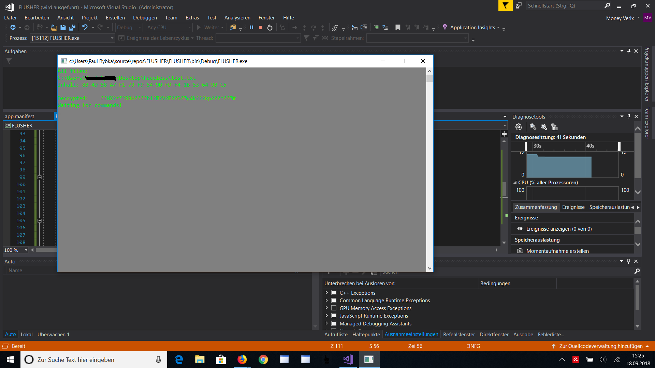
Task: Stop debugging with the red stop button
Action: tap(261, 28)
